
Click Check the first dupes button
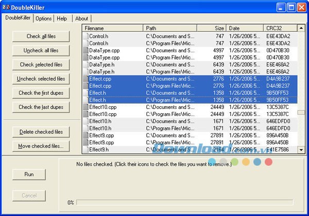coord(41,93)
